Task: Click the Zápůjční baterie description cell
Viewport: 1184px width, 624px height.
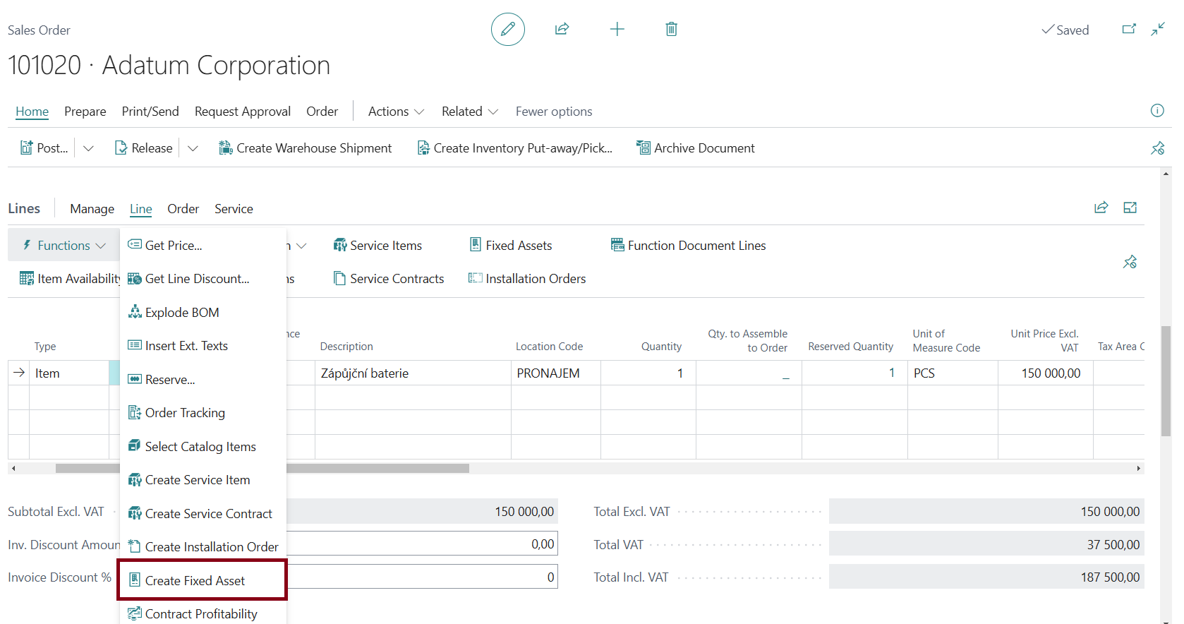Action: coord(413,373)
